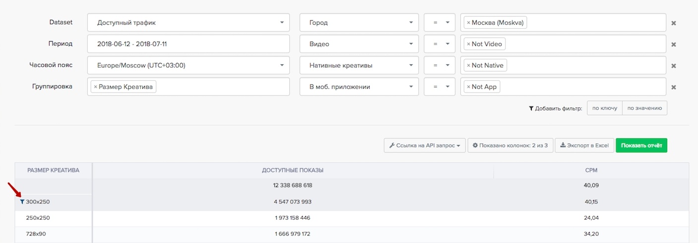This screenshot has width=698, height=243.
Task: Click the Период date range field
Action: click(x=188, y=44)
